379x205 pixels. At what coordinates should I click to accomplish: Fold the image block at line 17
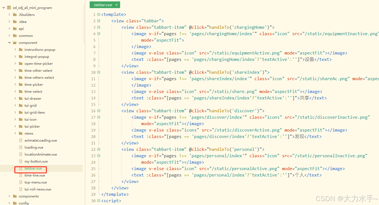click(x=99, y=117)
